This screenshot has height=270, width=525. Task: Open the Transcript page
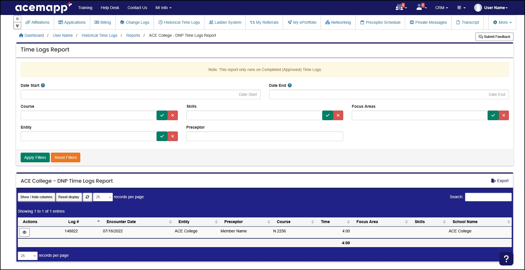(x=467, y=22)
